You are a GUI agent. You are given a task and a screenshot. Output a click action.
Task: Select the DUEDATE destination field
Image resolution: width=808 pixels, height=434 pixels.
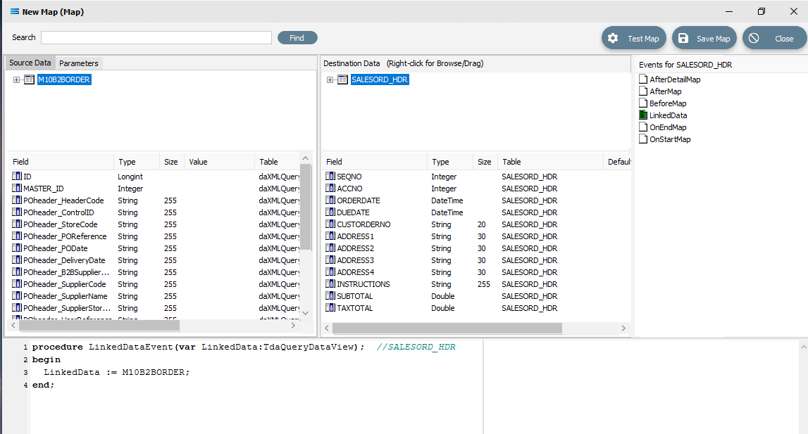click(x=353, y=212)
